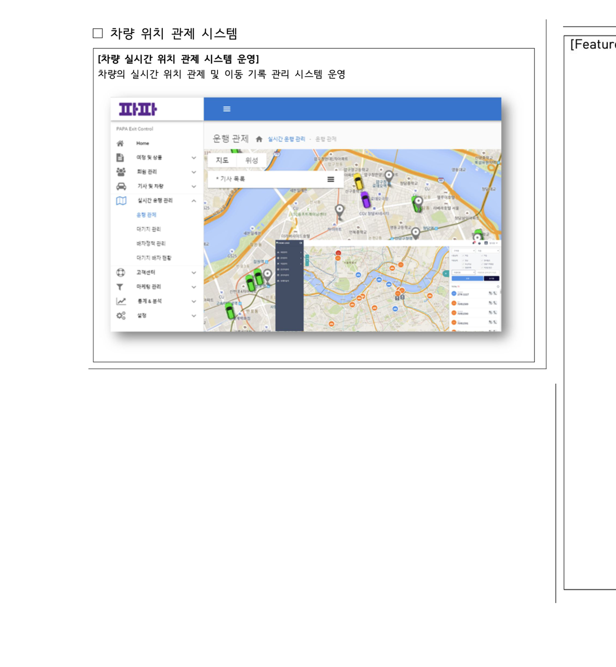Screen dimensions: 616x667
Task: Select the funnel icon for 마케팅 관리
Action: click(x=121, y=287)
